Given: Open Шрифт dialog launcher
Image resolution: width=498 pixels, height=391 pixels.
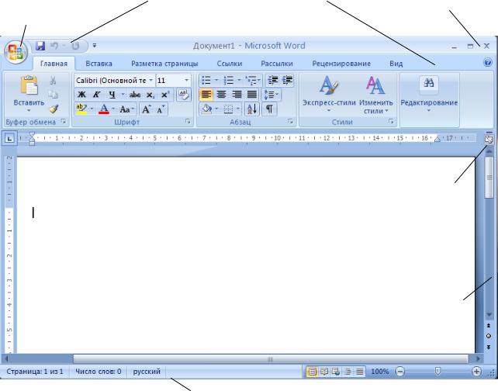Looking at the screenshot, I should (x=188, y=121).
